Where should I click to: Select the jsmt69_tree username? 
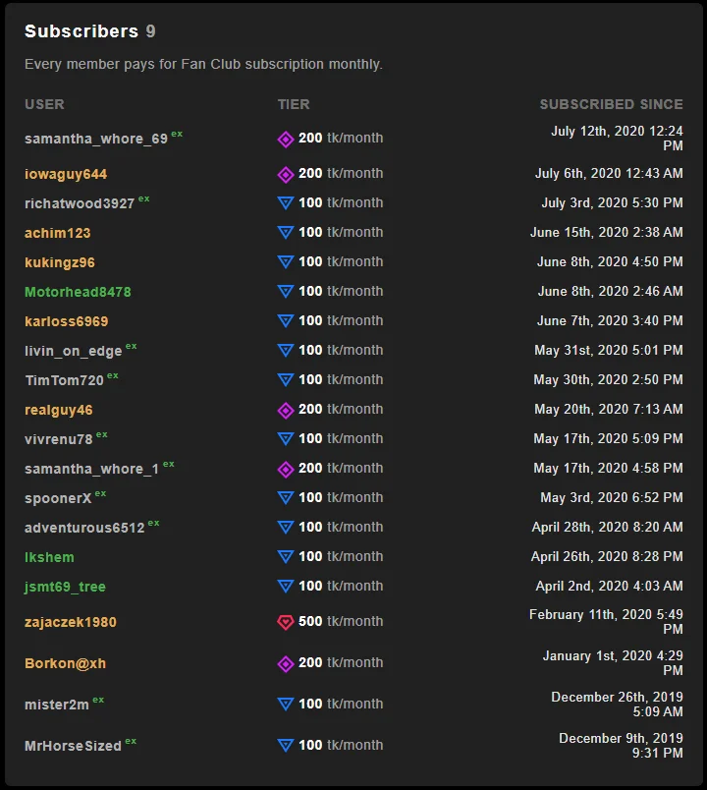pyautogui.click(x=65, y=587)
